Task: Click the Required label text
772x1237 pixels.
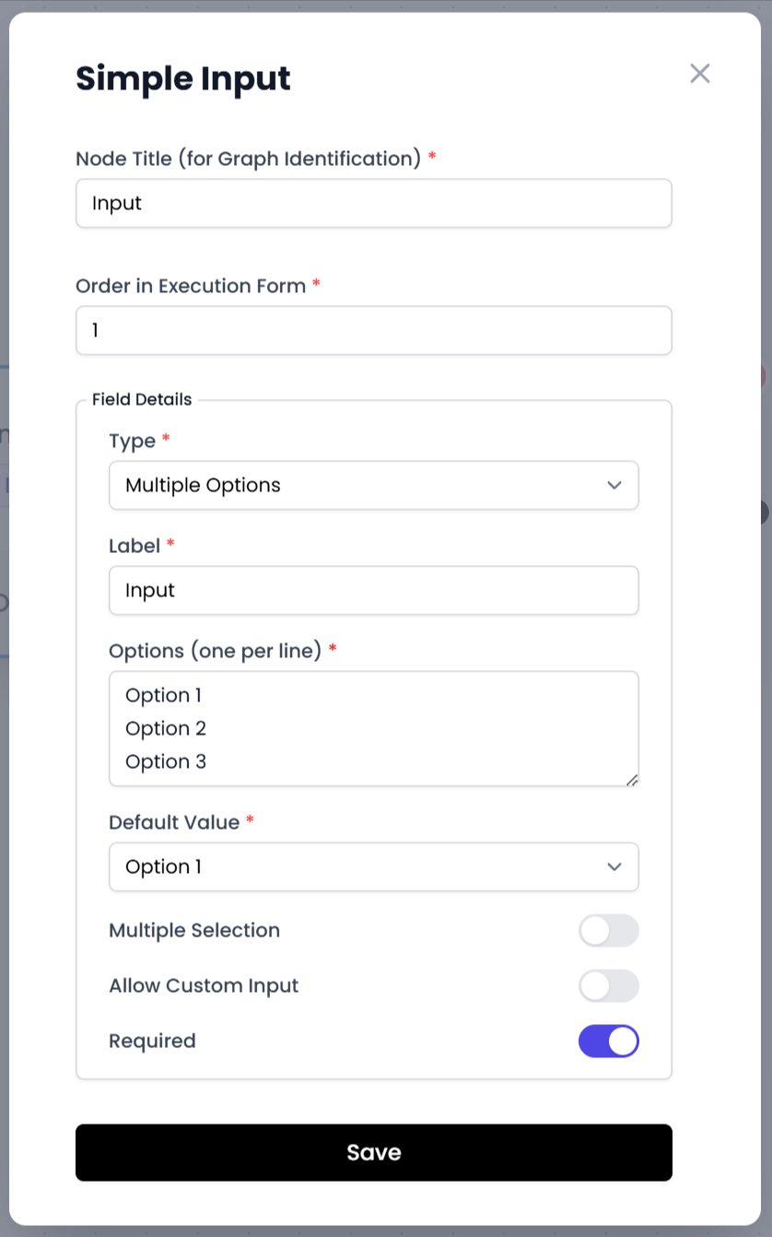Action: [x=152, y=1042]
